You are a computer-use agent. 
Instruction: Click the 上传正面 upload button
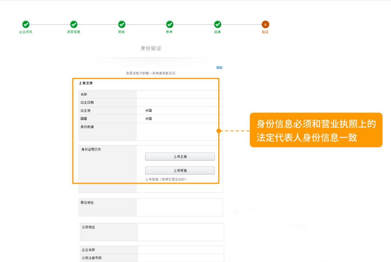180,156
